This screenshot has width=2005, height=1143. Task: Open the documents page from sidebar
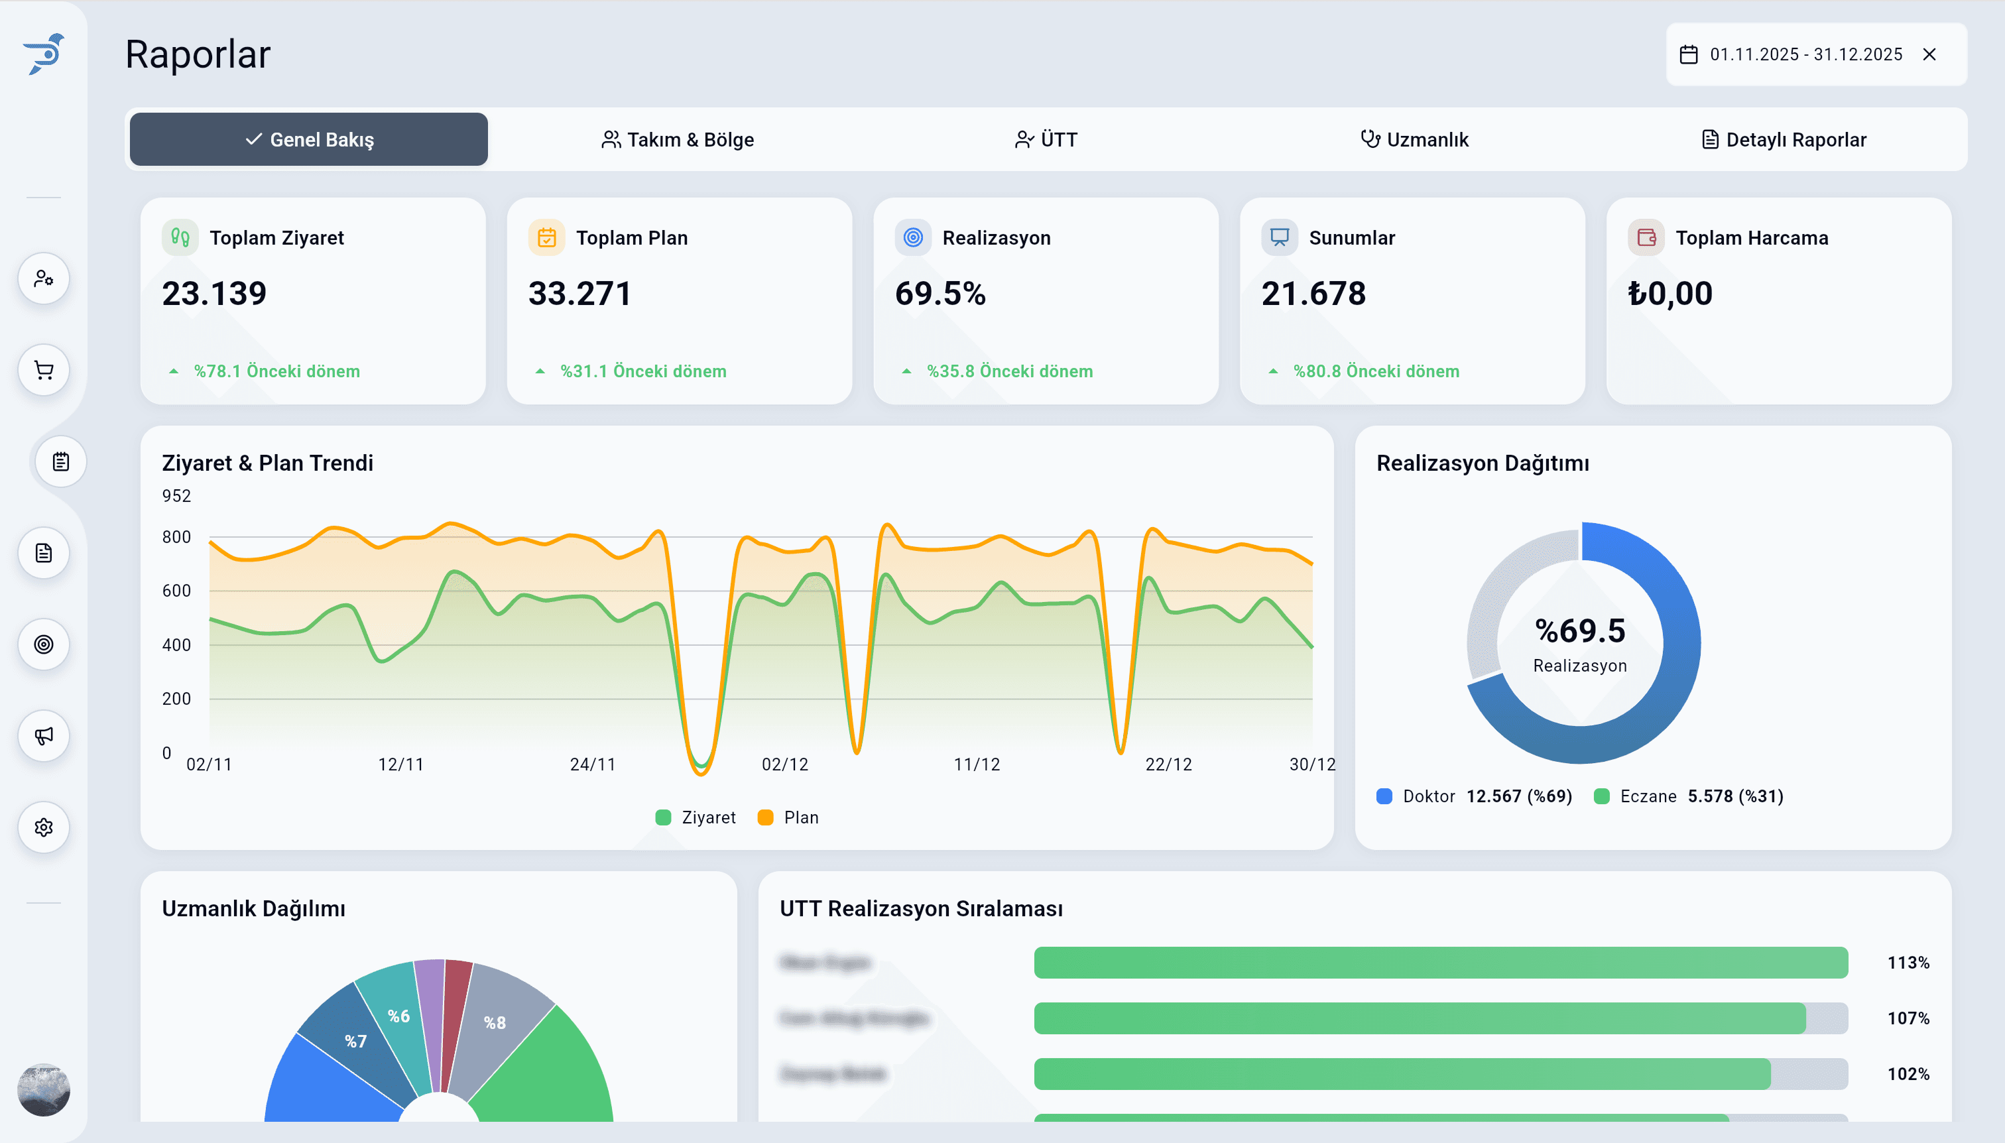44,553
